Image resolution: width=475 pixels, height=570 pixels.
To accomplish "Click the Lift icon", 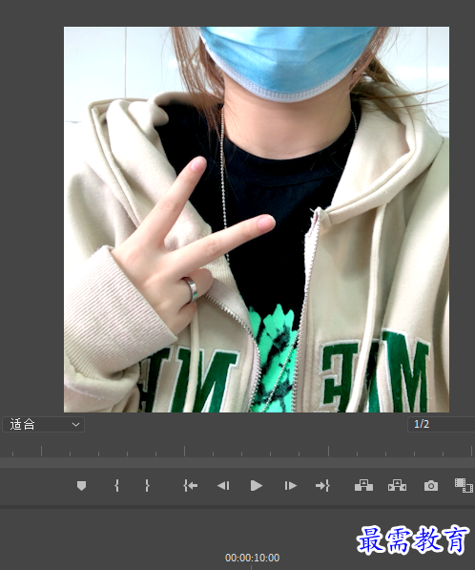I will [x=363, y=485].
